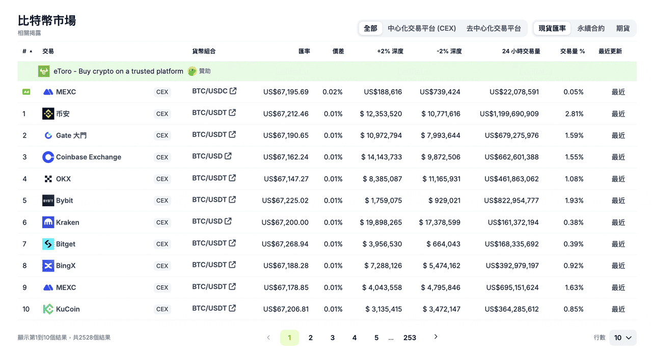
Task: Click the BingX exchange logo icon
Action: 48,266
